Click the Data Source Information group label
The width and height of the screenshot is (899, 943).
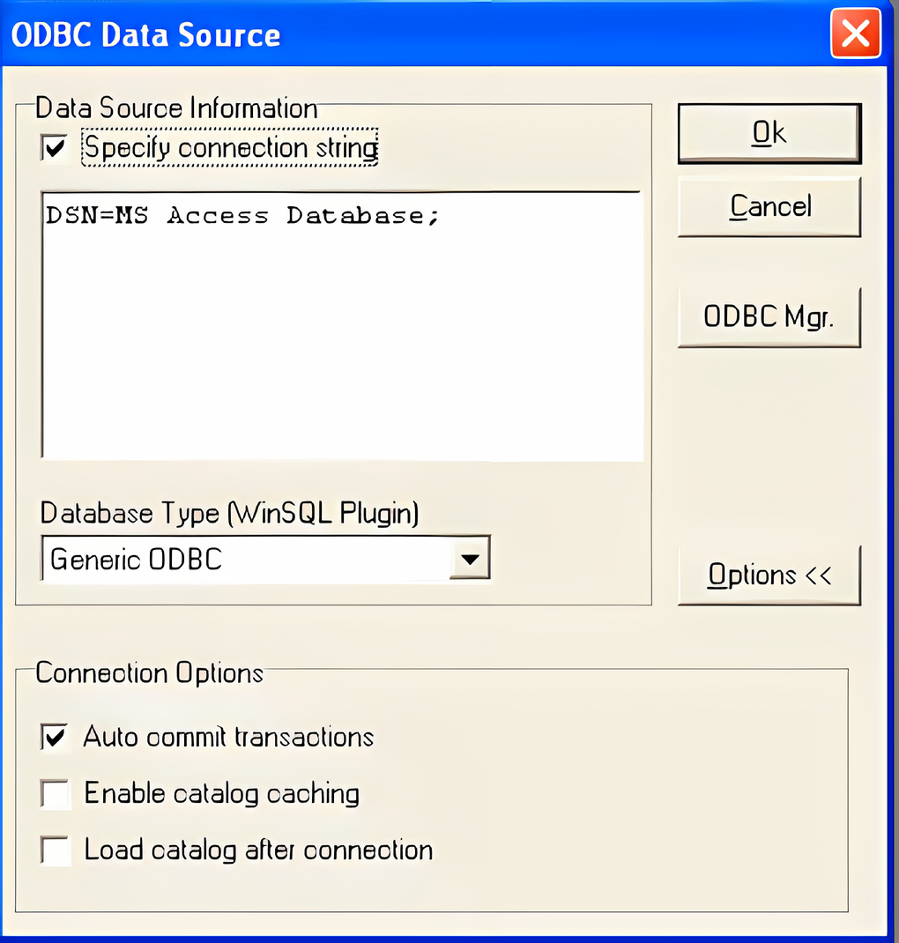[x=175, y=108]
